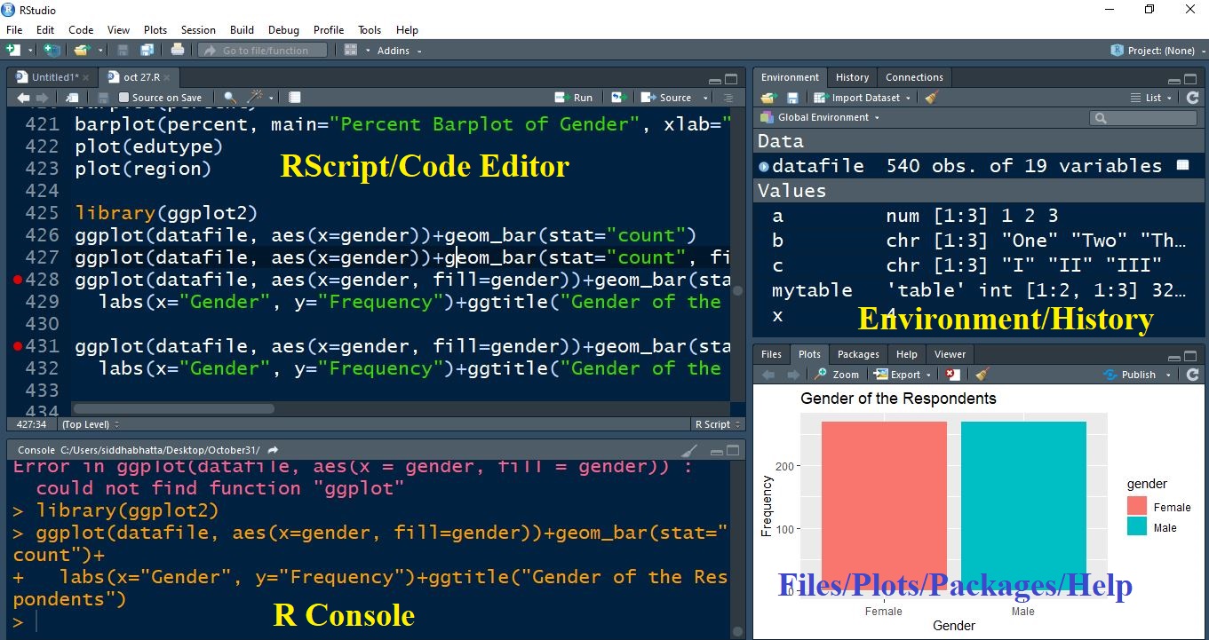Click the Environment search field
Viewport: 1209px width, 640px height.
click(1143, 118)
